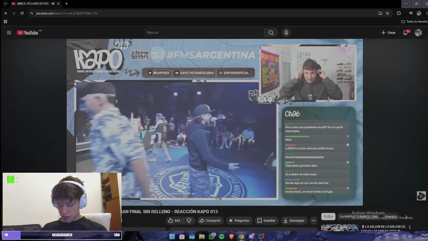The width and height of the screenshot is (428, 241).
Task: Bookmark this page with the star
Action: point(388,13)
